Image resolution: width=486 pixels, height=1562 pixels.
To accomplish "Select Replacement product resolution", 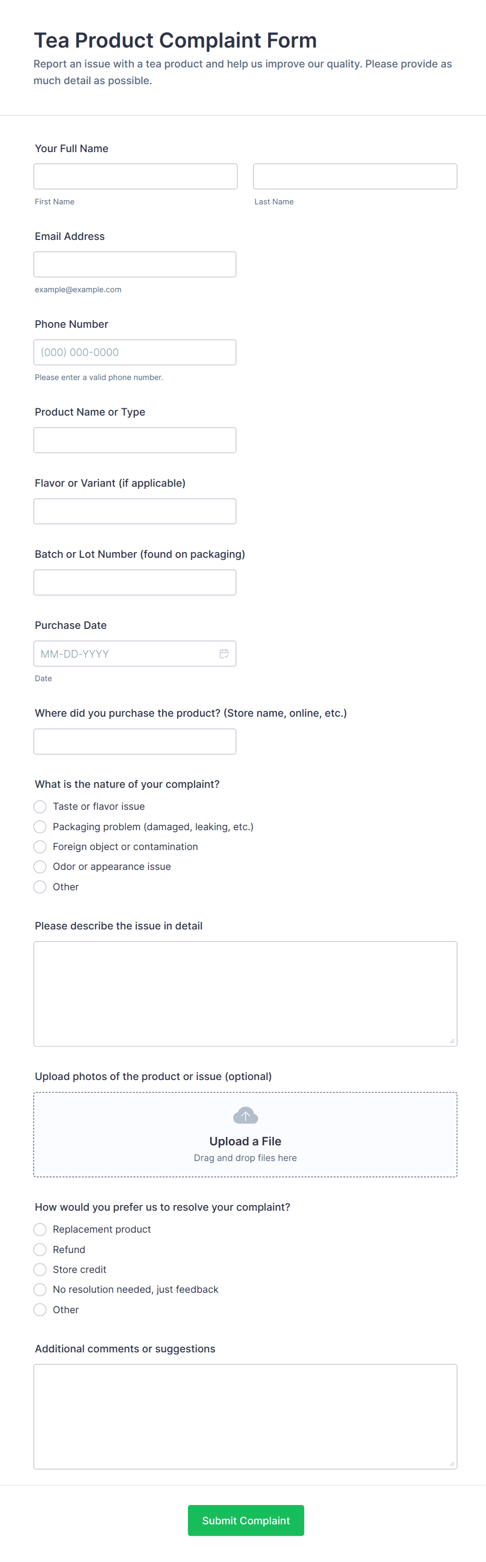I will [x=40, y=1229].
